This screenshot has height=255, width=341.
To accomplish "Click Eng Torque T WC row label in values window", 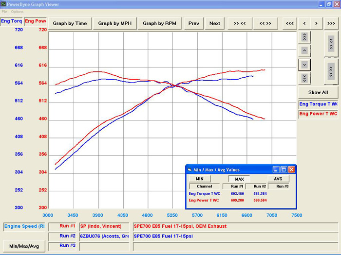I will point(205,194).
